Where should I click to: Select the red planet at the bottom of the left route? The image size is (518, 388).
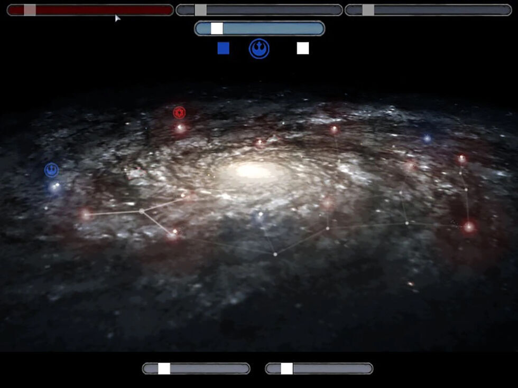click(x=174, y=232)
